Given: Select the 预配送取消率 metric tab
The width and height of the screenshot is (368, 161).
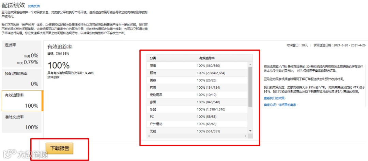Looking at the screenshot, I should coord(21,79).
